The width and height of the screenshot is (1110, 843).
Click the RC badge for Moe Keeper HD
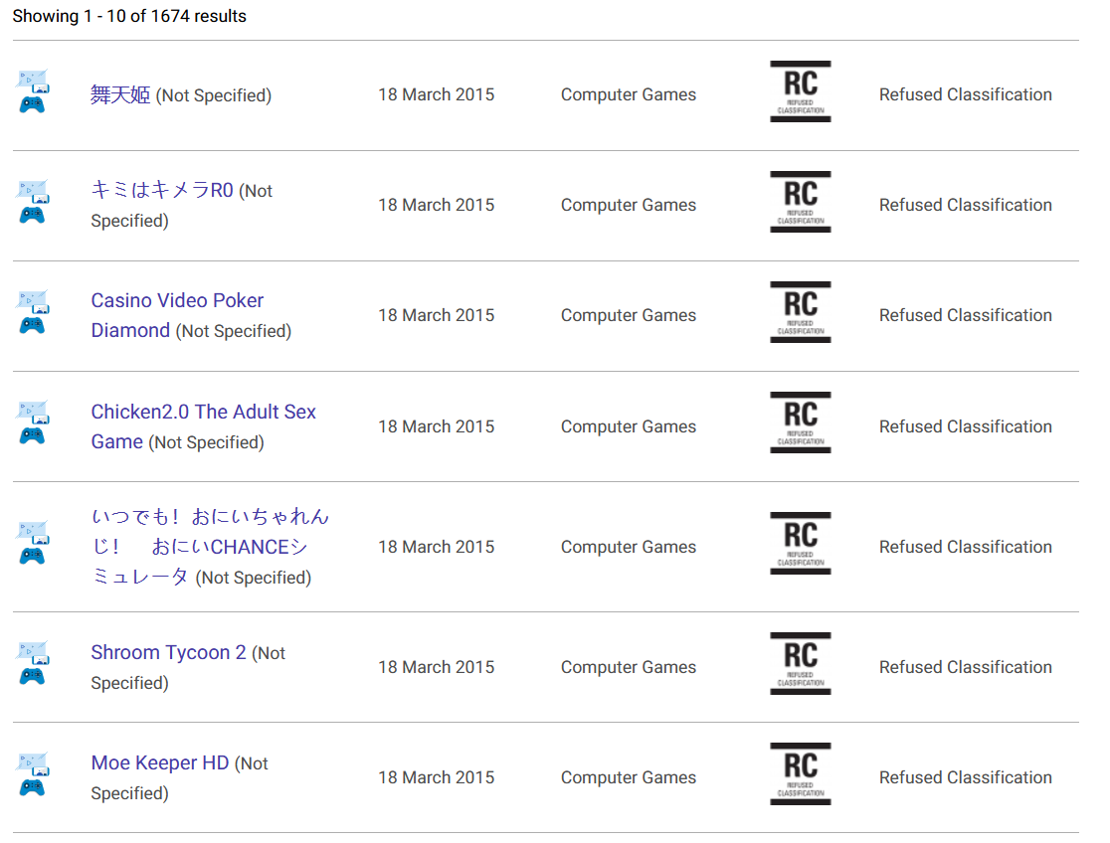point(800,773)
